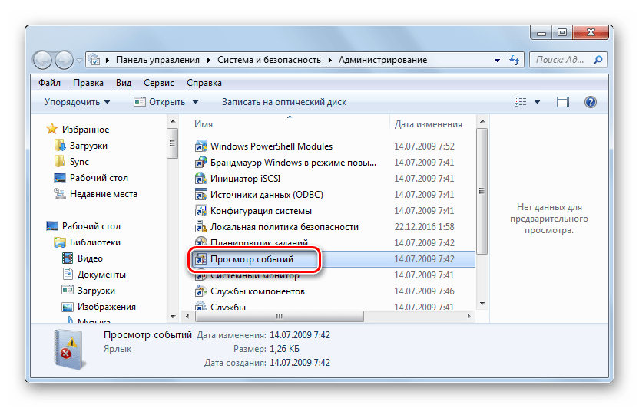Click size value '1,26 КБ' in details pane
The height and width of the screenshot is (408, 639).
point(284,349)
